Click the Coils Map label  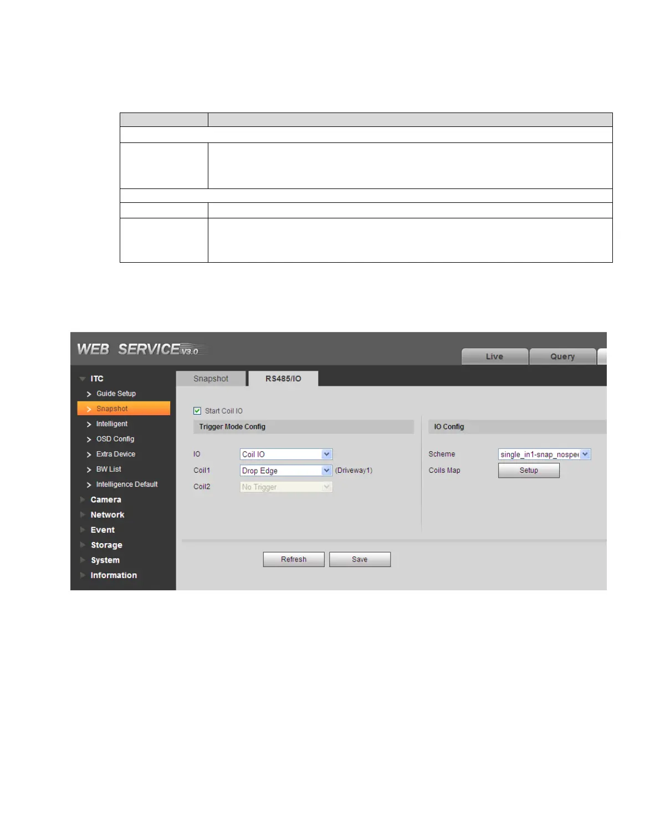tap(444, 471)
